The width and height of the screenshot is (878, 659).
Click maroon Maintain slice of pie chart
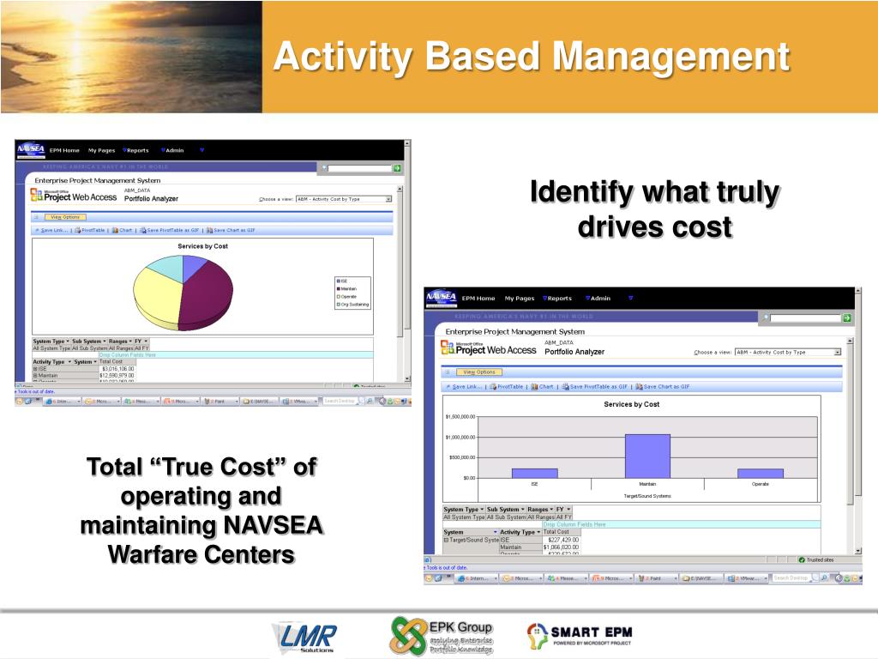205,295
